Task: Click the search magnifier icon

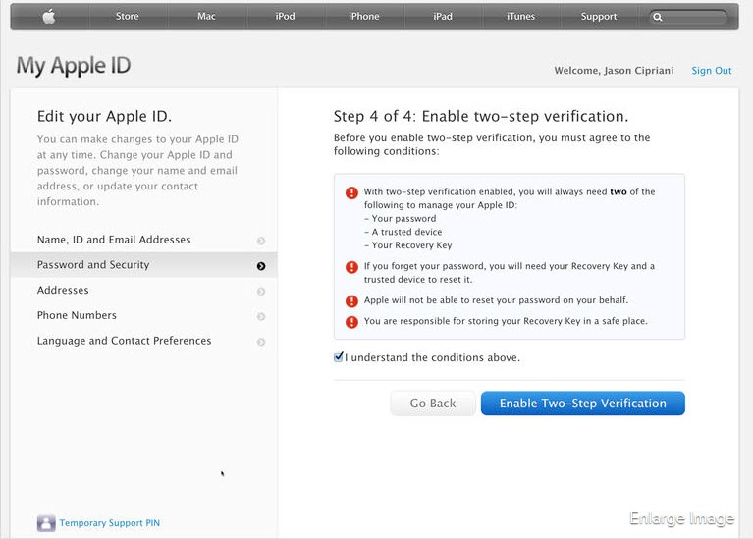Action: click(658, 17)
